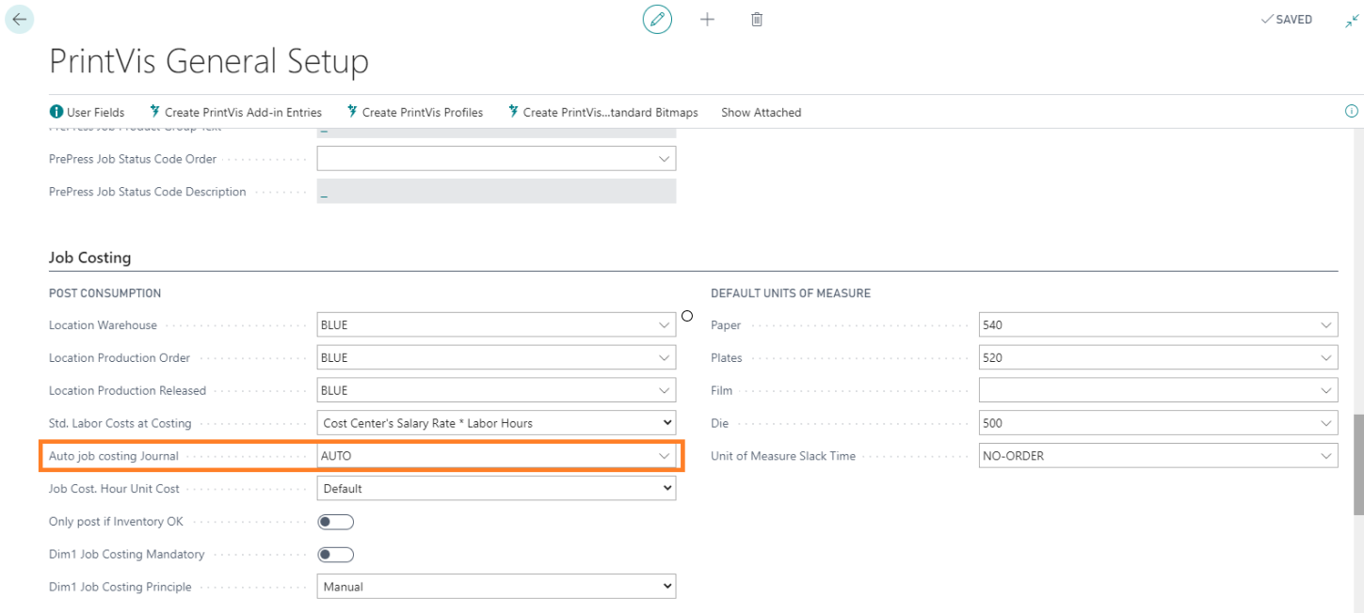Screen dimensions: 1364x613
Task: Click the plus New record icon
Action: [x=707, y=19]
